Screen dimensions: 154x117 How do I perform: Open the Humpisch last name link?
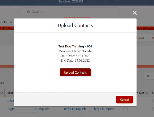coord(42,109)
